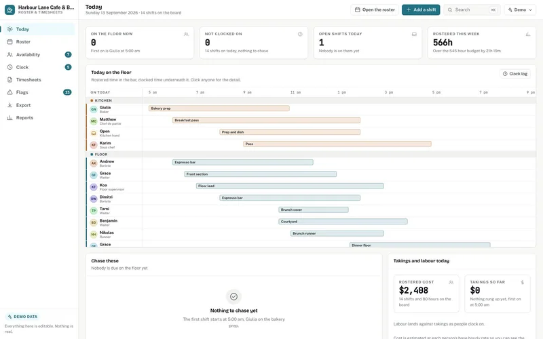Expand the Demo dropdown
Image resolution: width=543 pixels, height=339 pixels.
click(x=520, y=9)
